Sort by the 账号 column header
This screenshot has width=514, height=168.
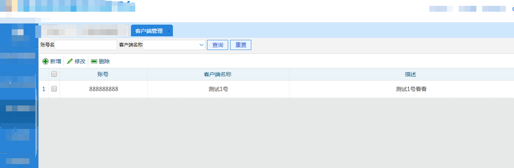coord(103,74)
